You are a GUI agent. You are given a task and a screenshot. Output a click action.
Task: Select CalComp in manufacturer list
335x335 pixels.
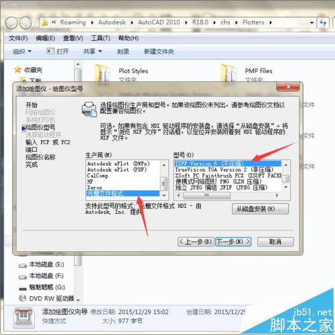click(x=123, y=176)
